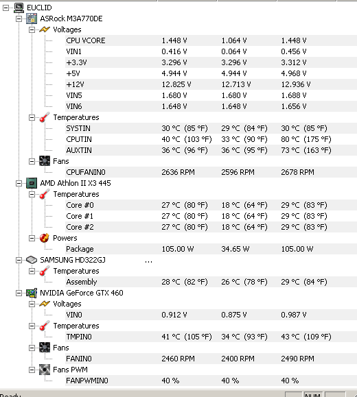Click the thermometer icon under SAMSUNG HD322GJ

coord(45,271)
